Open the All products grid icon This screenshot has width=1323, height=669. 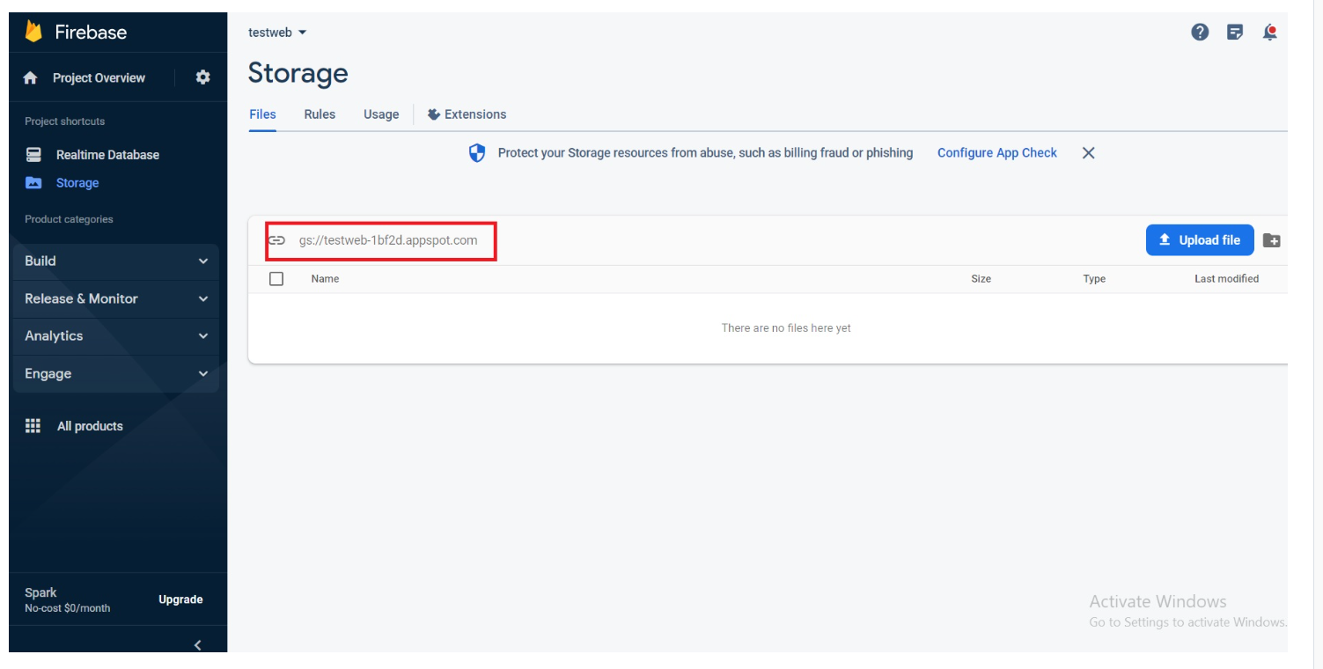33,426
